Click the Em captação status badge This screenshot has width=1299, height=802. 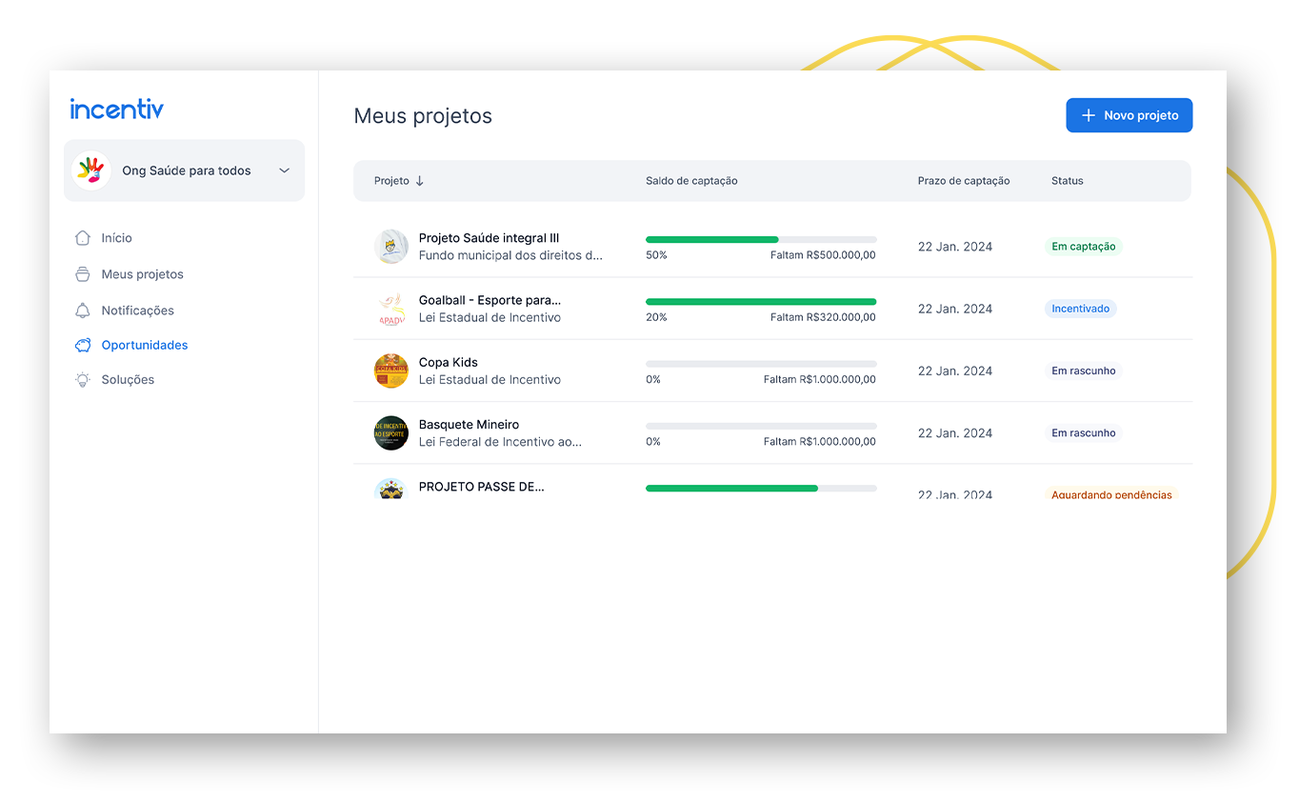coord(1084,247)
